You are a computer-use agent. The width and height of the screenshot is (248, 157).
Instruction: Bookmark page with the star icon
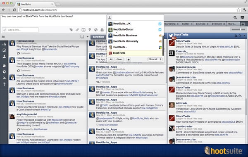point(238,10)
